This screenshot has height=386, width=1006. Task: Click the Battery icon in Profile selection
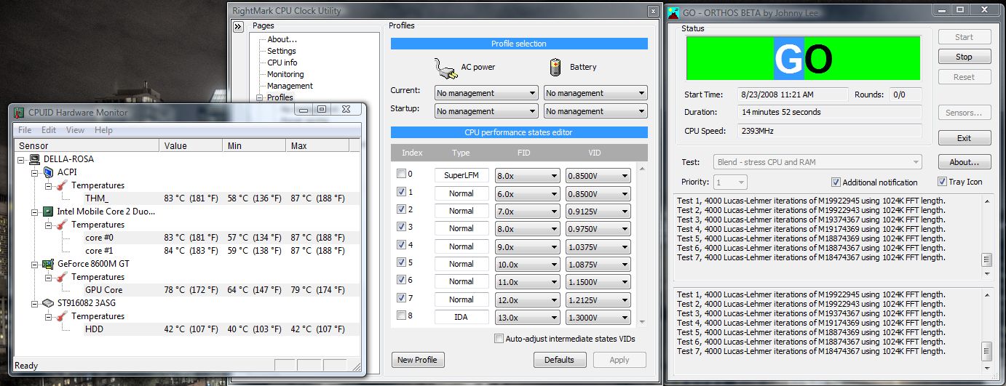555,67
